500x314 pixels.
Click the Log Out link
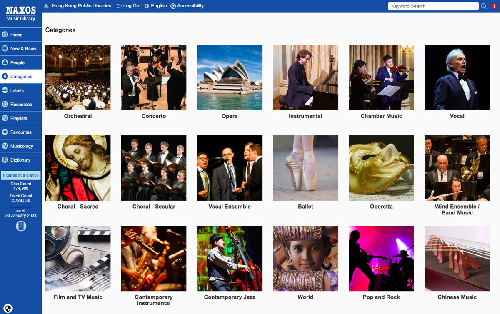click(x=129, y=6)
